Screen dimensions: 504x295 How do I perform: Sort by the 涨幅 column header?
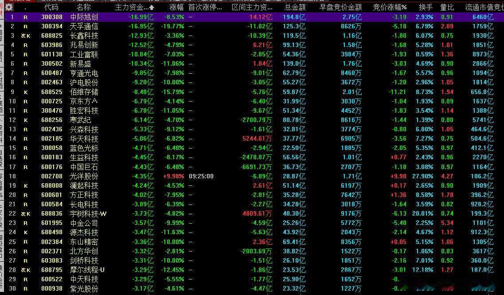(x=176, y=8)
